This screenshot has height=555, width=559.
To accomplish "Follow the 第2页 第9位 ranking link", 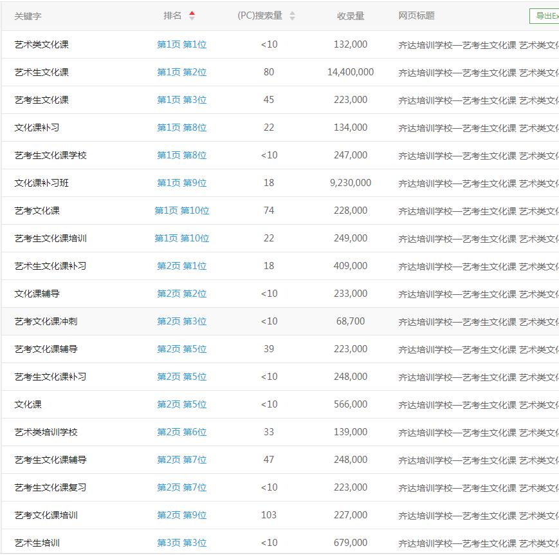I will [x=182, y=515].
